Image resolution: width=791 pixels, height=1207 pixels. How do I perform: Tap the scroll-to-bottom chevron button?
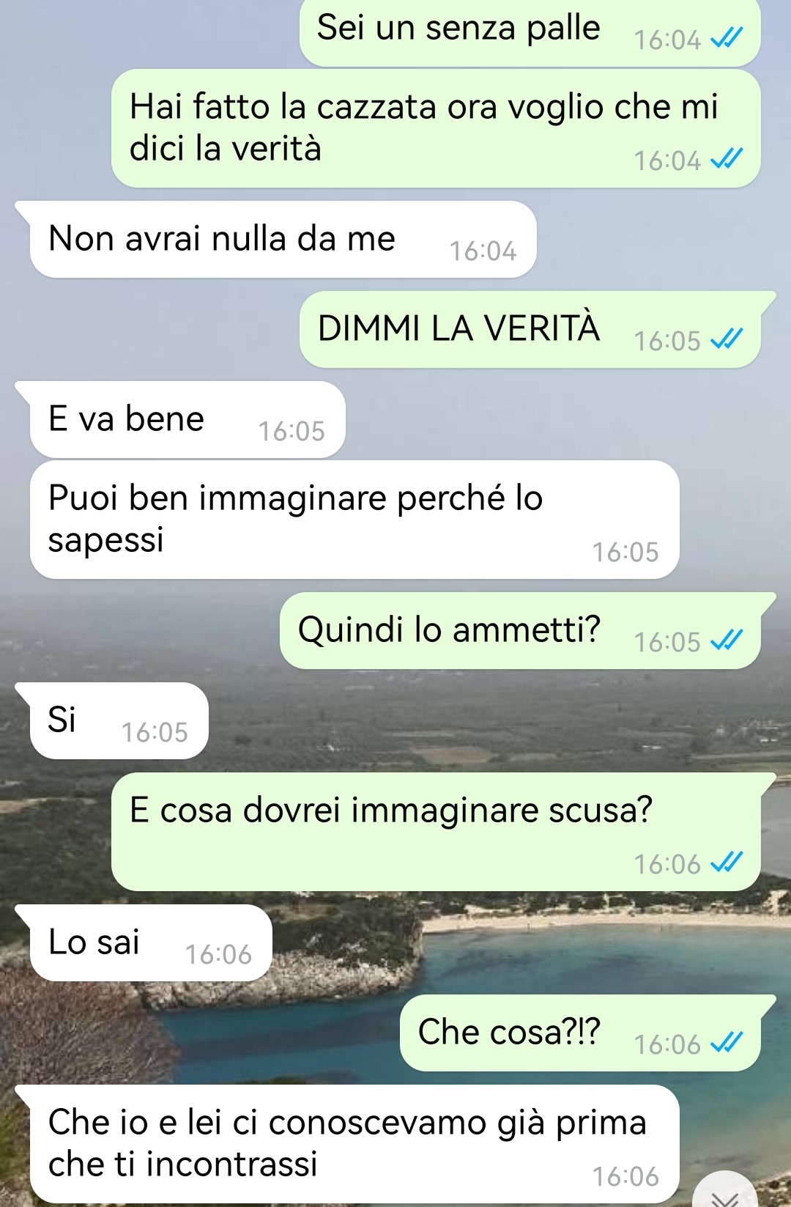click(x=725, y=1192)
